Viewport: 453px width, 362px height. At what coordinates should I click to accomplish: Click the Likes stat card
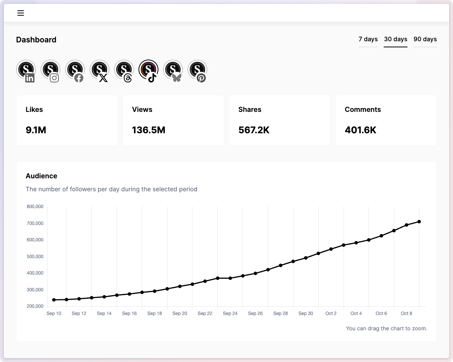[x=67, y=120]
